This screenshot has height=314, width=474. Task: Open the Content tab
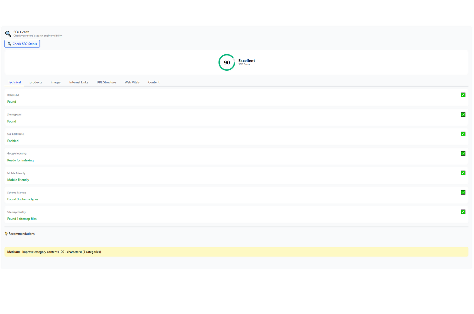[154, 82]
